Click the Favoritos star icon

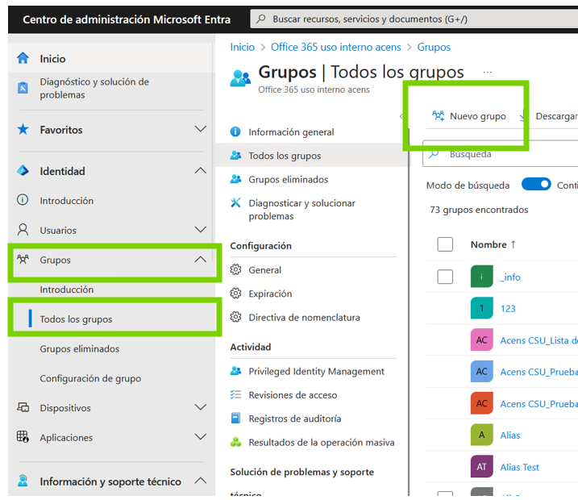coord(23,129)
